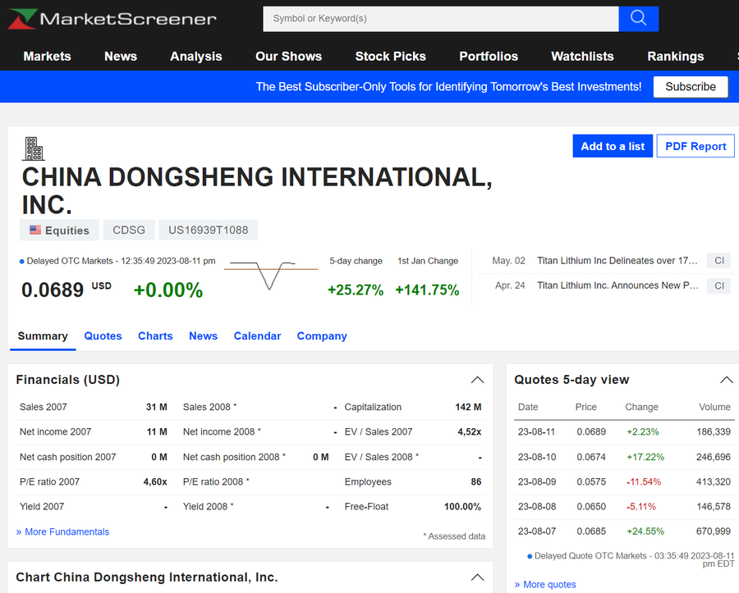Click the P/E ratio 2007 value 4,60x
Screen dimensions: 739x593
[x=155, y=482]
